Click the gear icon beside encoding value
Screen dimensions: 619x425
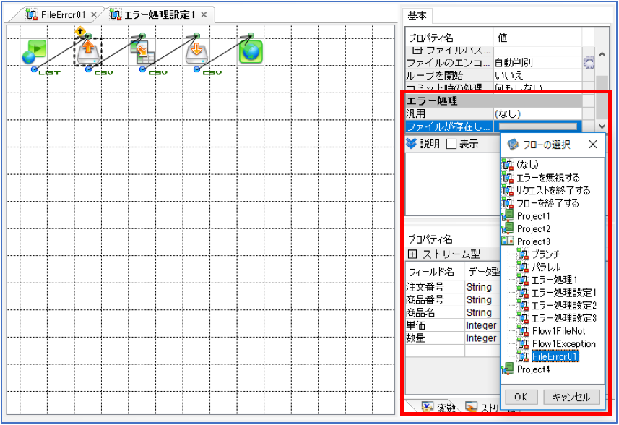589,62
